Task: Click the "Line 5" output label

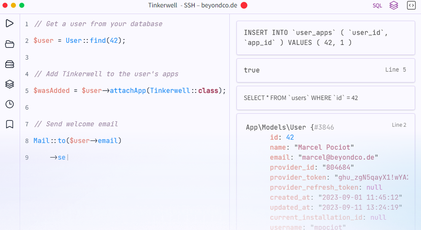Action: (x=395, y=70)
